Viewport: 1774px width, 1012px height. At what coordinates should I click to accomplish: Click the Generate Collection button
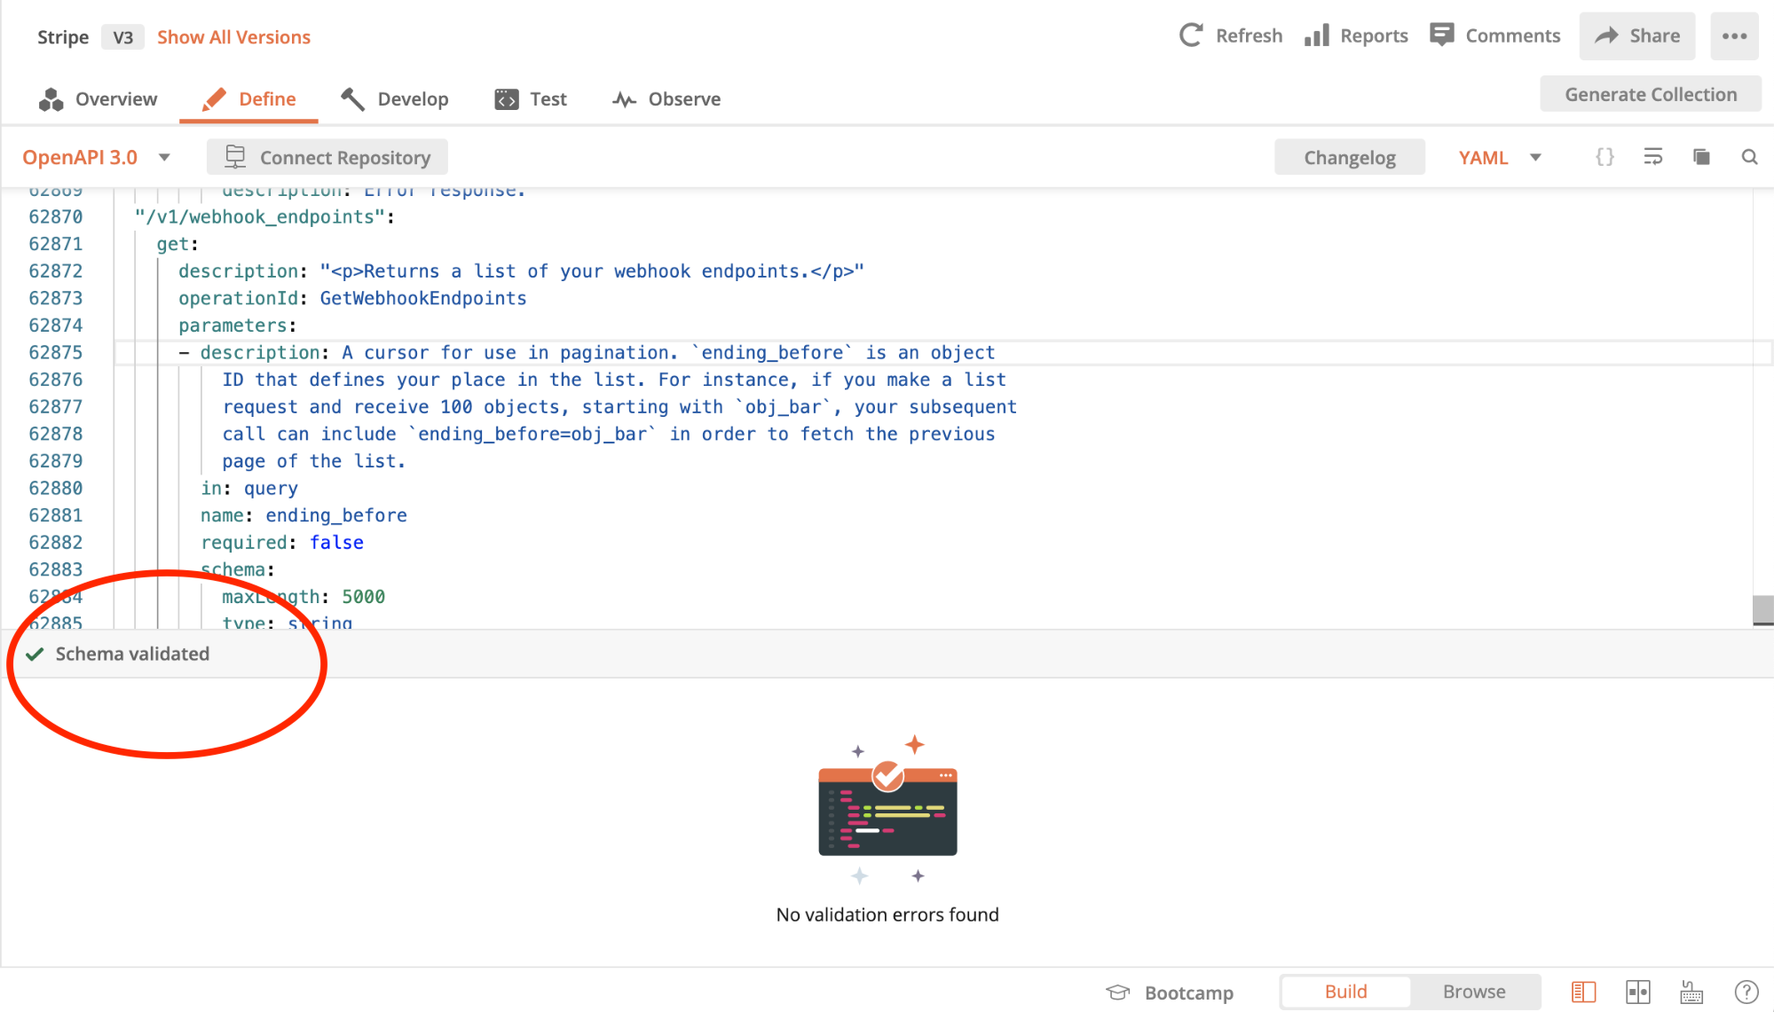click(1651, 94)
